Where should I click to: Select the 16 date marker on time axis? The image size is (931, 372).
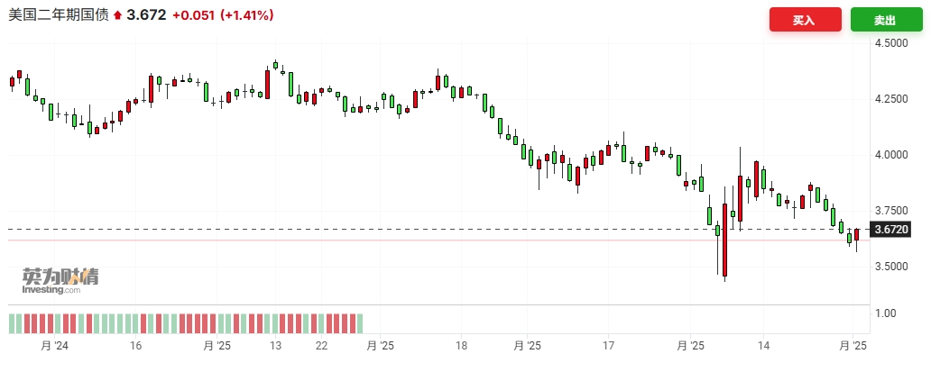coord(136,345)
